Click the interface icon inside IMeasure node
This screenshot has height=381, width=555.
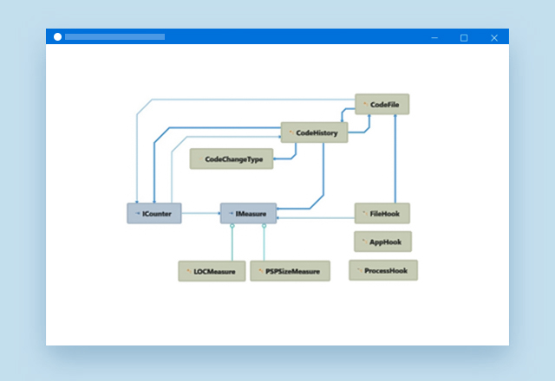(230, 213)
